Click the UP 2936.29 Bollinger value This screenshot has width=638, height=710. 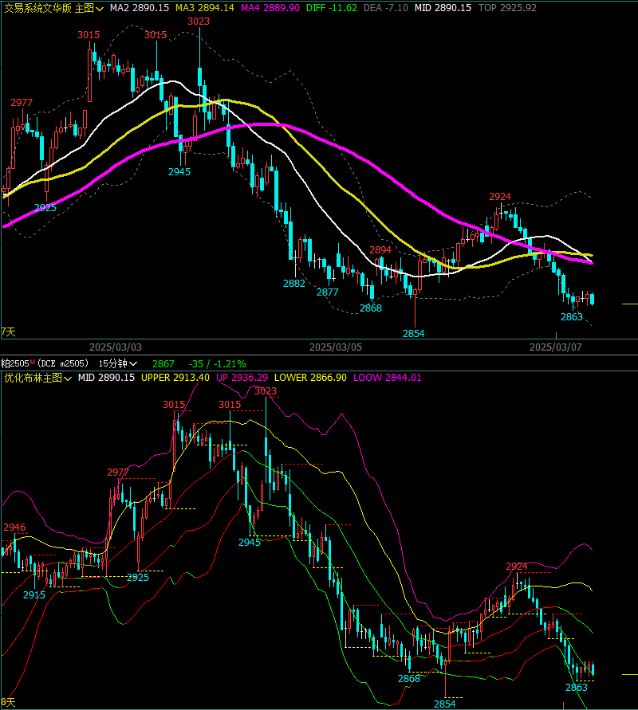(242, 378)
